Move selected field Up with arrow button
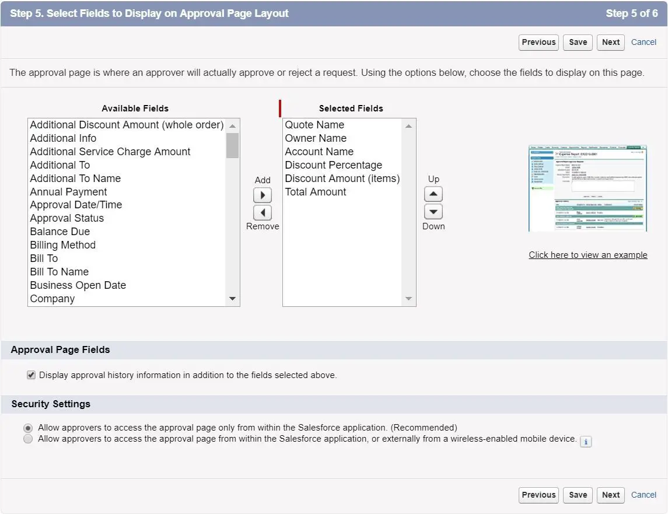 pyautogui.click(x=433, y=194)
